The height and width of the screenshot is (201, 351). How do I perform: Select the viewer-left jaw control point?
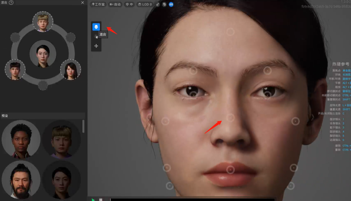tap(170, 186)
